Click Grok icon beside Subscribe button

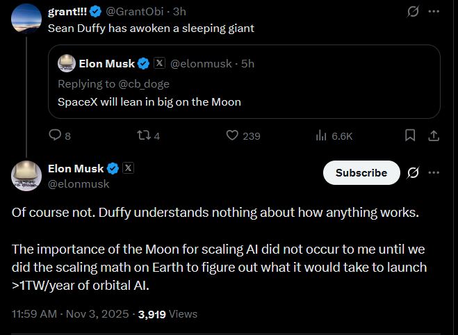coord(413,172)
